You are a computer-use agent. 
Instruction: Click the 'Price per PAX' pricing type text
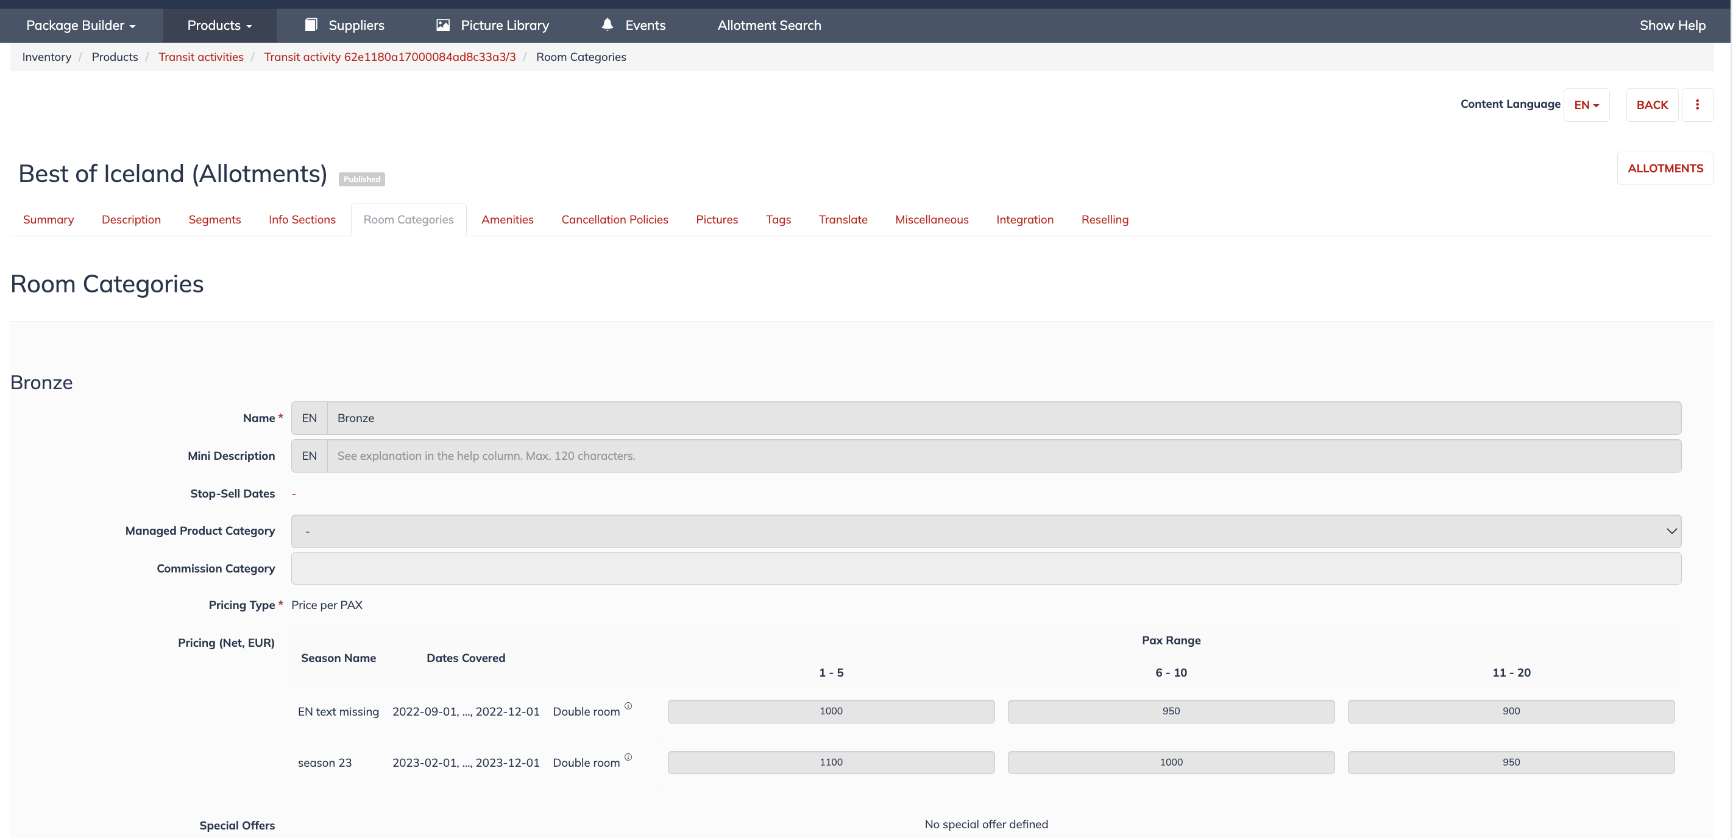point(327,605)
